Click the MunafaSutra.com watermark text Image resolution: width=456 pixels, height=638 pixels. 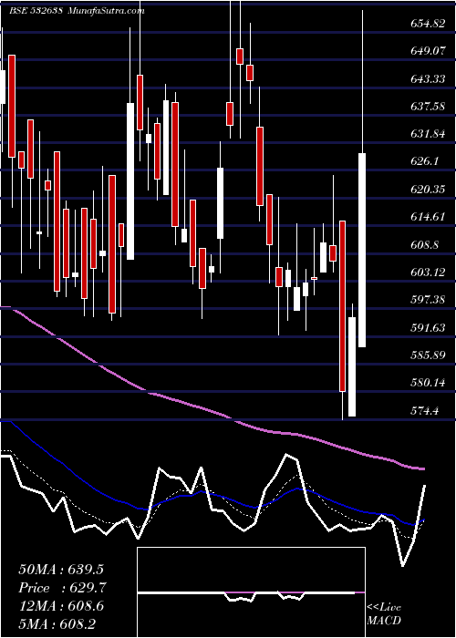coord(108,11)
